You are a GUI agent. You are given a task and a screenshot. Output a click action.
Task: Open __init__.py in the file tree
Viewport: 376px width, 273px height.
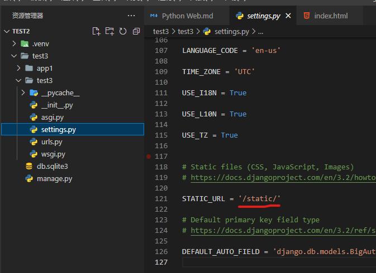click(57, 105)
